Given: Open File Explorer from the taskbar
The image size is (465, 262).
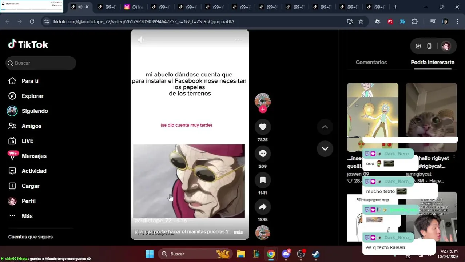Looking at the screenshot, I should coord(241,254).
